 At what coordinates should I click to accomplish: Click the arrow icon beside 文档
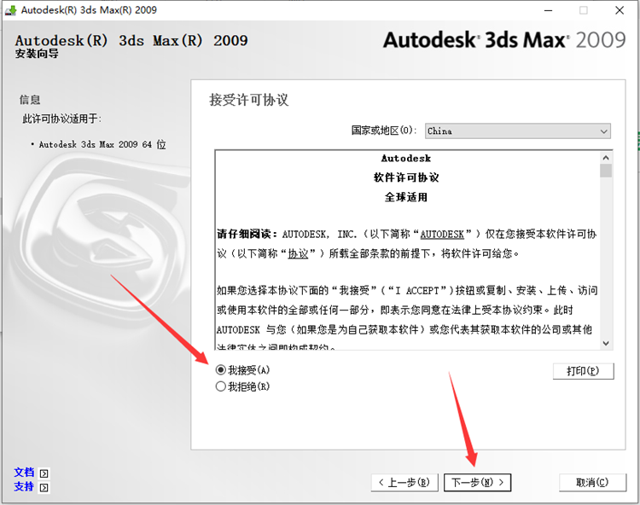pos(44,473)
